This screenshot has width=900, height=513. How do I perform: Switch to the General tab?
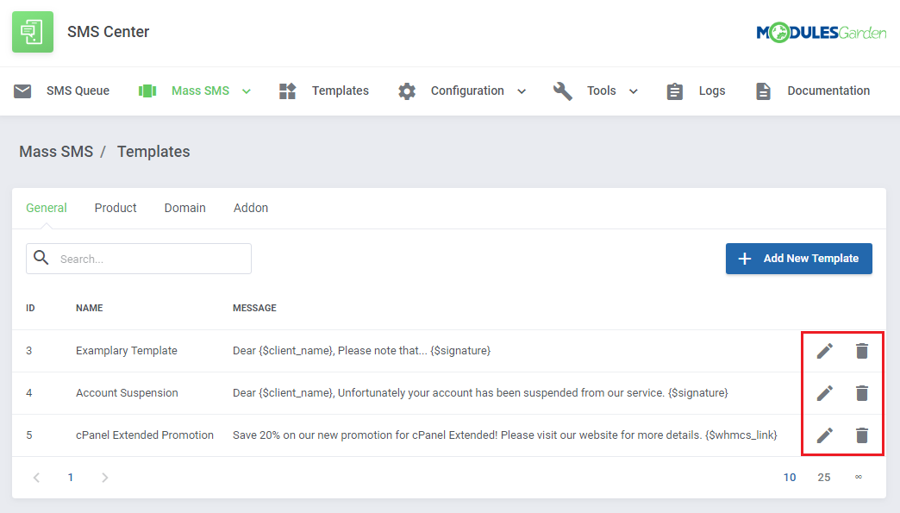click(47, 208)
